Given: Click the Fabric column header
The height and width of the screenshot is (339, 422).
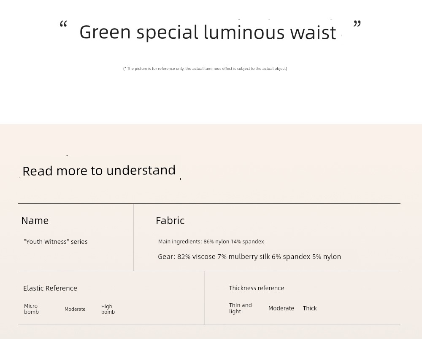Looking at the screenshot, I should 170,221.
